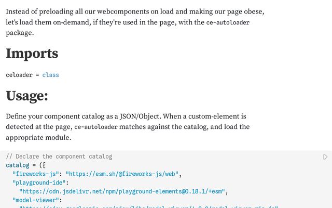This screenshot has width=332, height=208.
Task: Click the celoader variable name
Action: pos(19,75)
